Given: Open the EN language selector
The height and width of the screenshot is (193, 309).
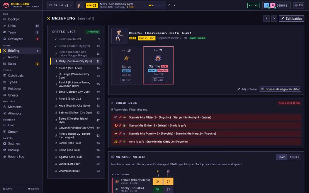Looking at the screenshot, I should (299, 5).
